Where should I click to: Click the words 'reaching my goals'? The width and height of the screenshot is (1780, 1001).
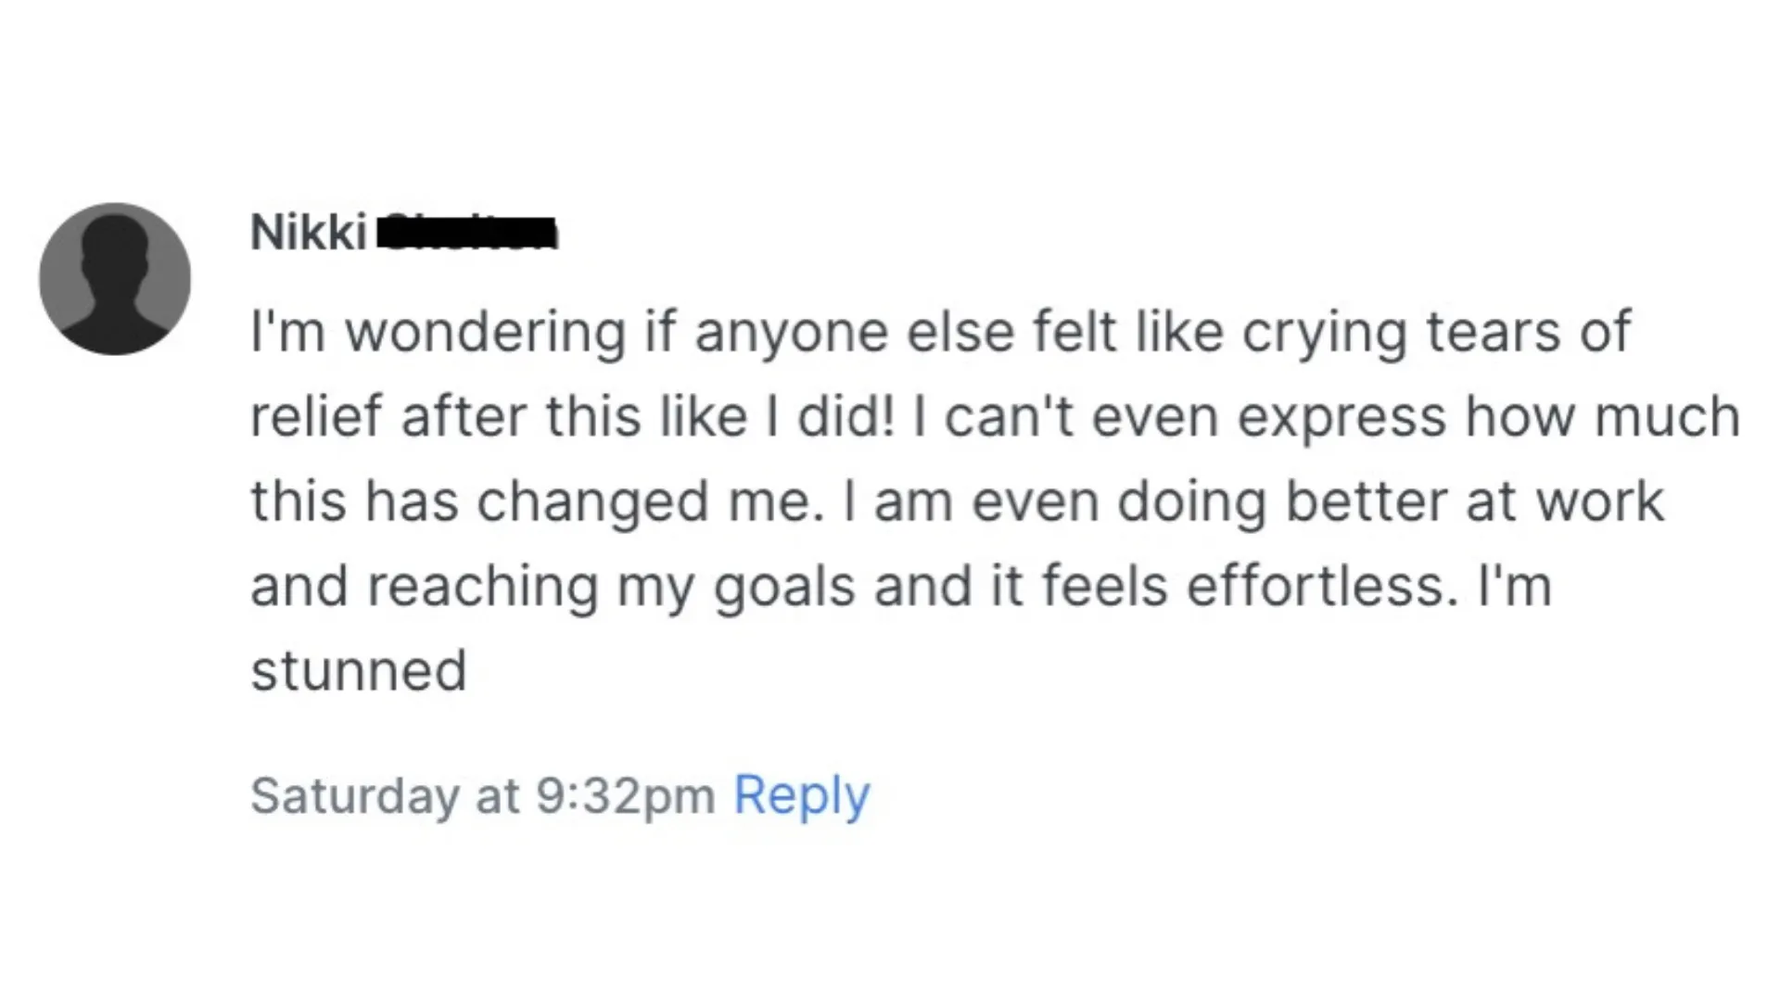pos(610,586)
